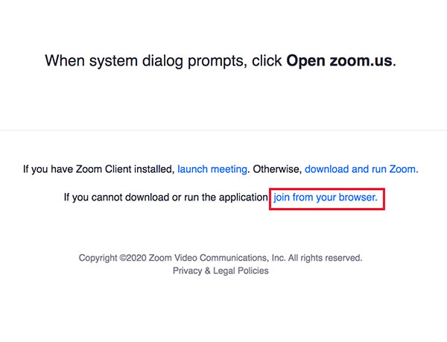Click "If you have Zoom Client installed" text

coord(98,169)
